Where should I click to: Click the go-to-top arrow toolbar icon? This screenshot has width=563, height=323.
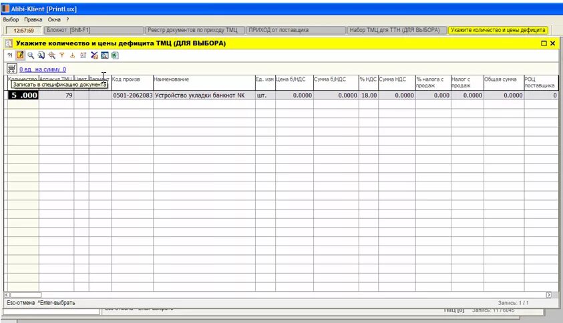62,55
